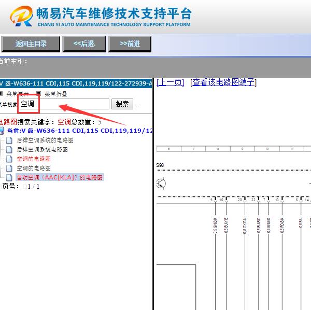
Task: Click the 搜索 search button
Action: [x=122, y=104]
